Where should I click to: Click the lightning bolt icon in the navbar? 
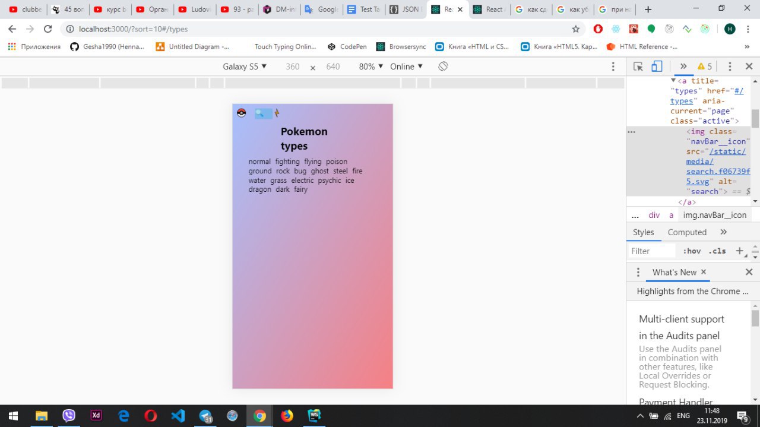click(x=277, y=113)
